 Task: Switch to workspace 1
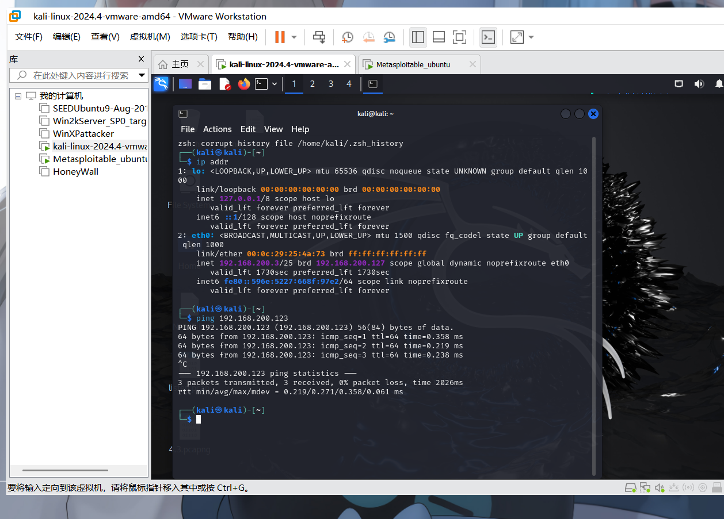coord(294,84)
